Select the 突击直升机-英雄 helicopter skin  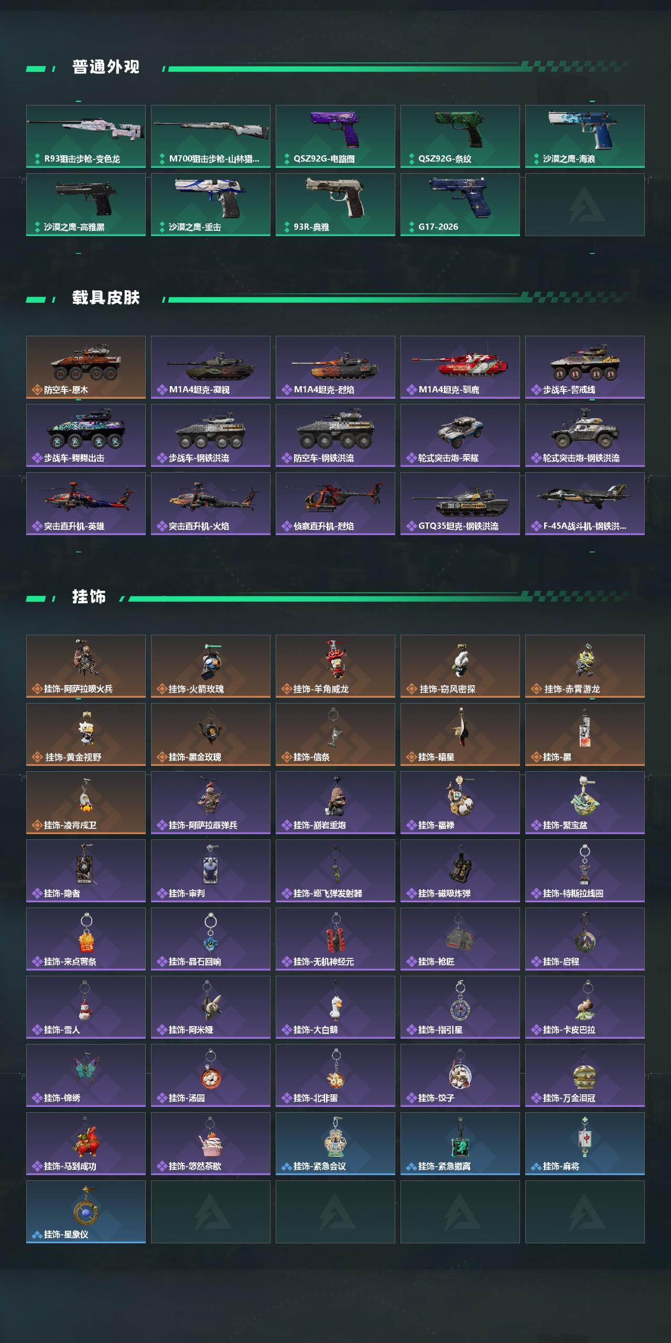(86, 504)
